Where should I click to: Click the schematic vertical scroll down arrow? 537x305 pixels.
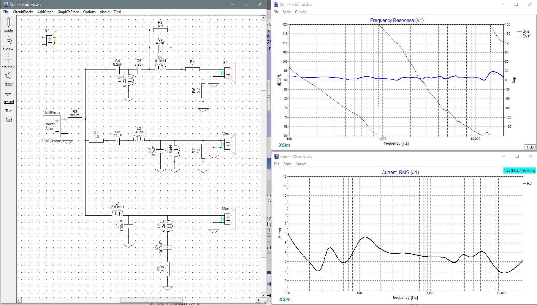point(263,295)
